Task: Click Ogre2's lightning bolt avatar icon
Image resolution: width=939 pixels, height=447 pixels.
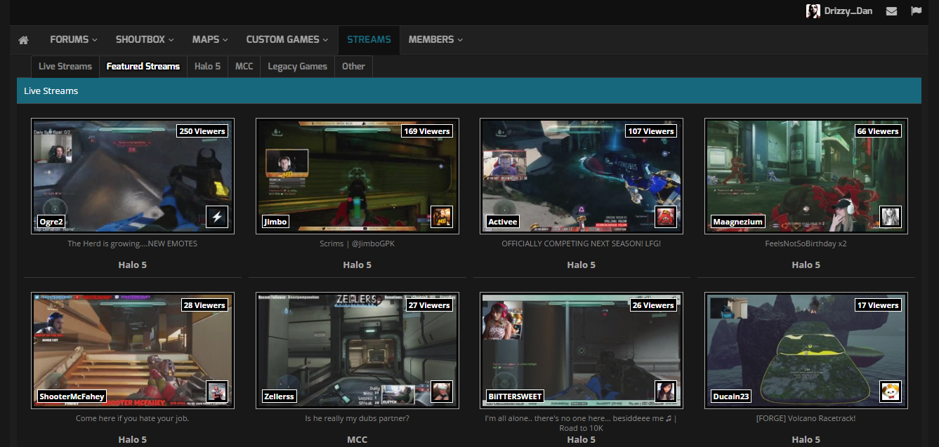Action: (x=217, y=216)
